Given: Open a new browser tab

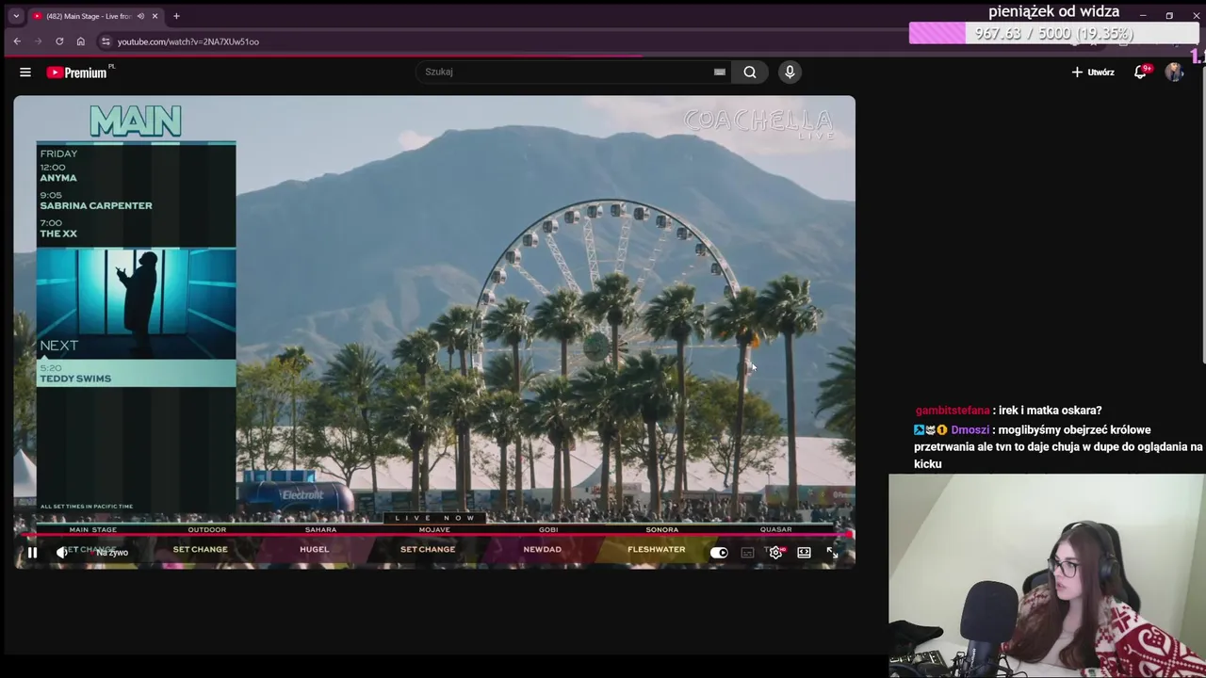Looking at the screenshot, I should tap(176, 16).
